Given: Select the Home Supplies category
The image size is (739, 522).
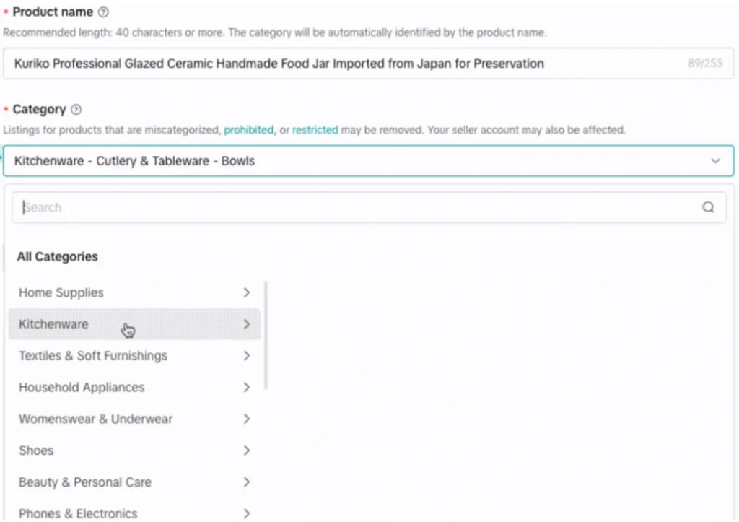Looking at the screenshot, I should [61, 292].
